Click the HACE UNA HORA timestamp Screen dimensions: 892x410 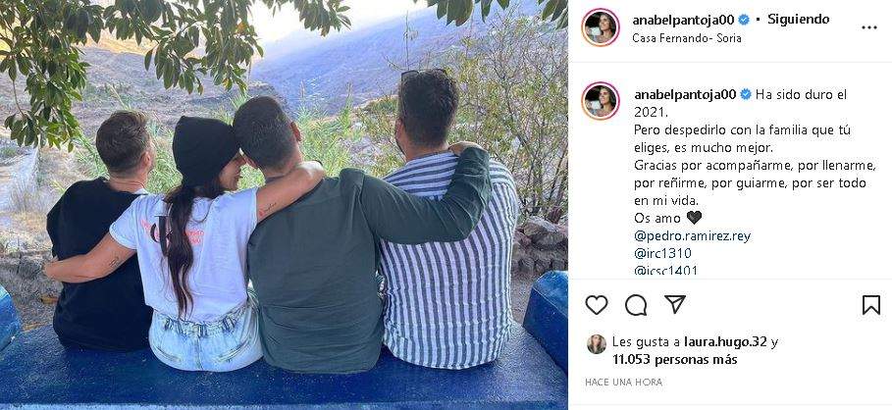pyautogui.click(x=623, y=383)
